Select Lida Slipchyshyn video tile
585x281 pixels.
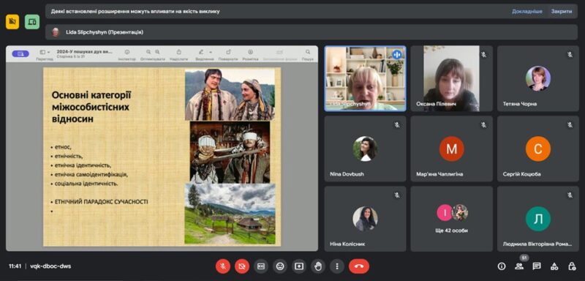pyautogui.click(x=365, y=78)
